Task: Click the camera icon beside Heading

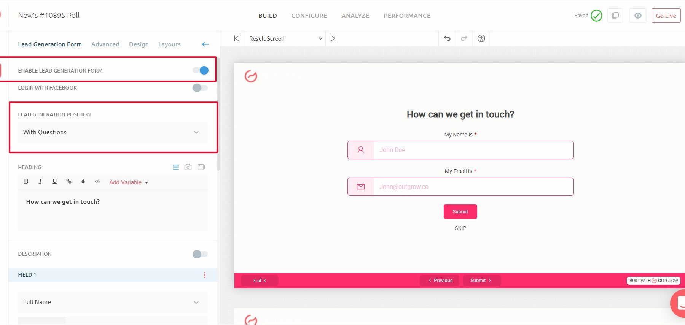Action: 188,167
